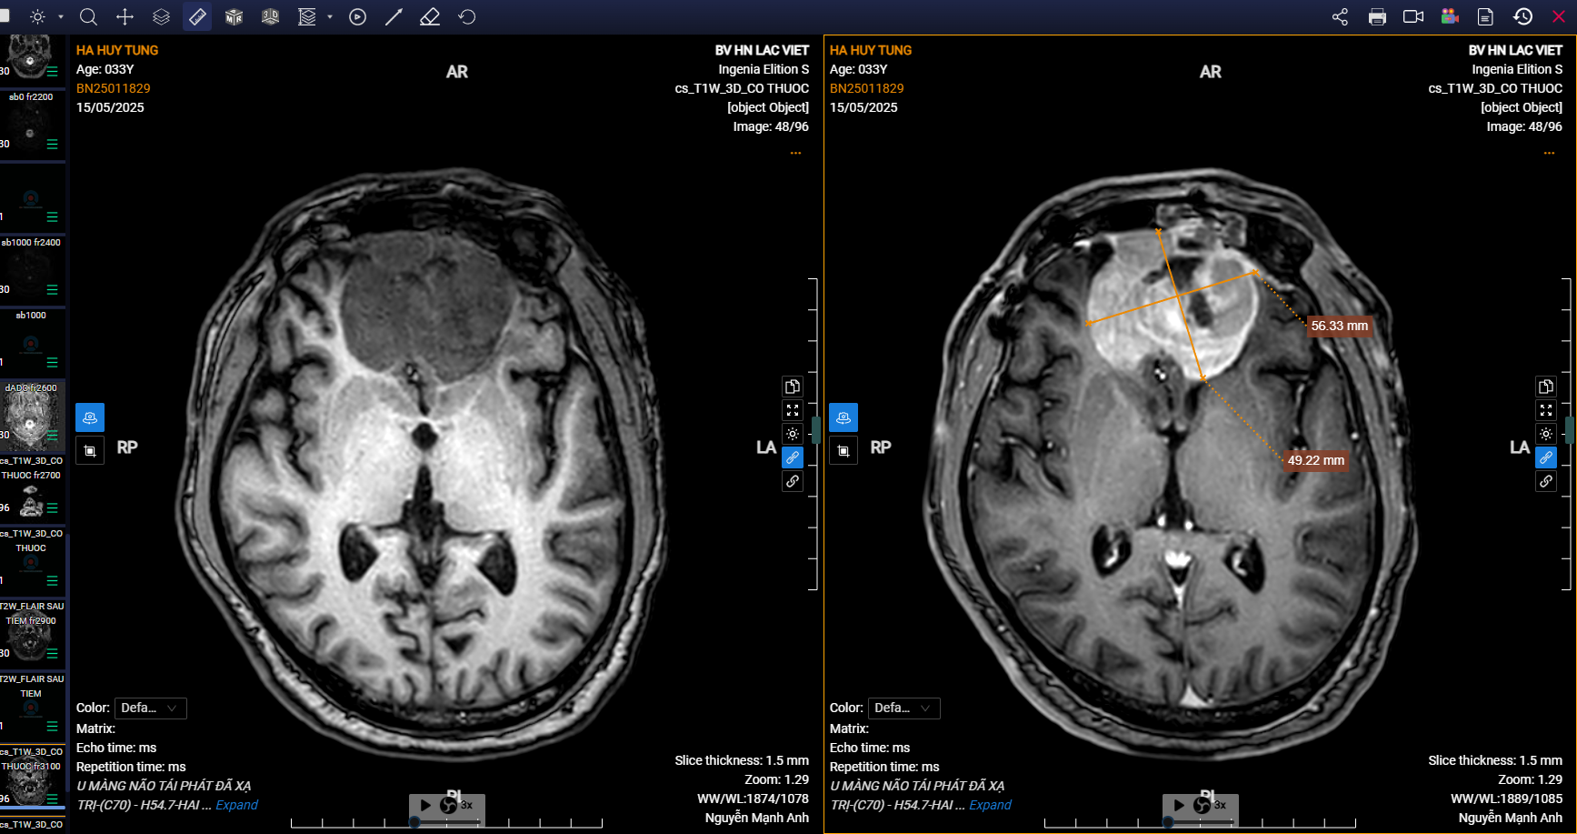This screenshot has width=1577, height=834.
Task: Select the ruler measurement tool
Action: click(197, 17)
